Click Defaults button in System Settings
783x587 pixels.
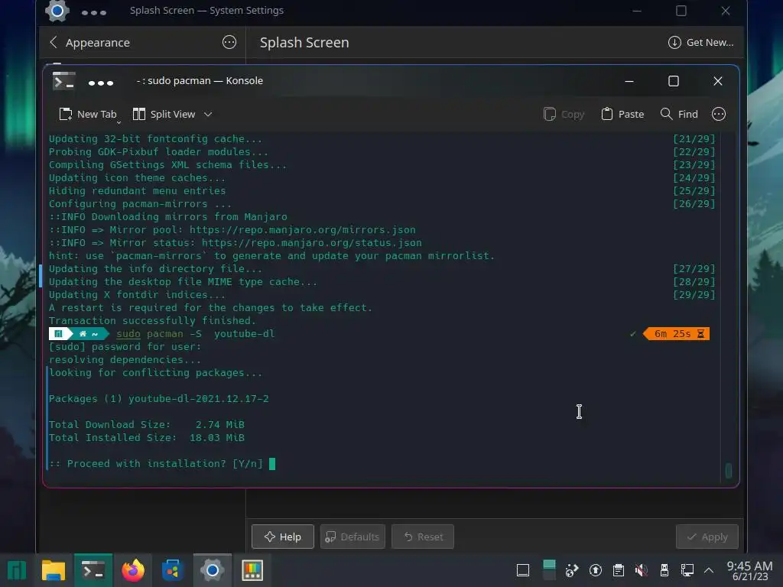pyautogui.click(x=353, y=537)
